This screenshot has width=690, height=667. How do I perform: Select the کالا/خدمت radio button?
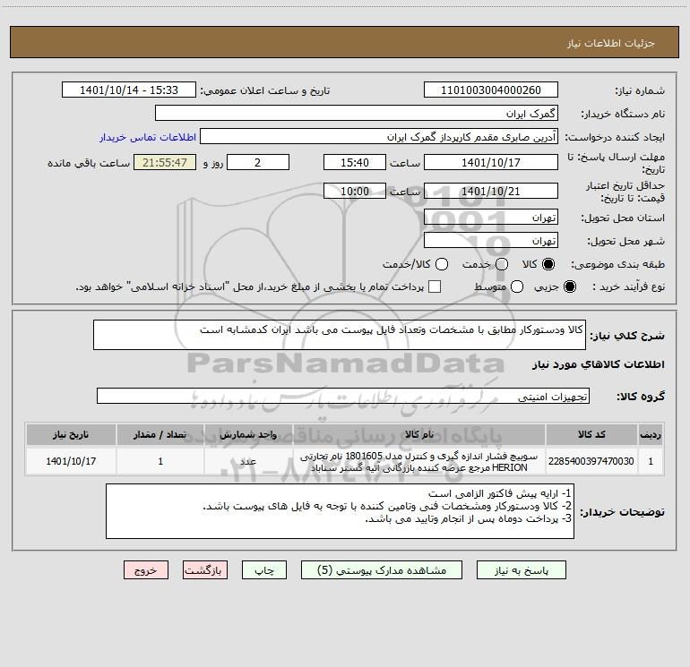(x=442, y=264)
